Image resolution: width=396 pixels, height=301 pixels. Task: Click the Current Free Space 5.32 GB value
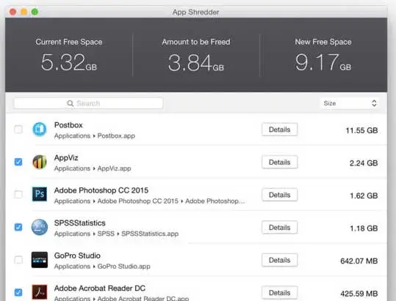pyautogui.click(x=69, y=62)
